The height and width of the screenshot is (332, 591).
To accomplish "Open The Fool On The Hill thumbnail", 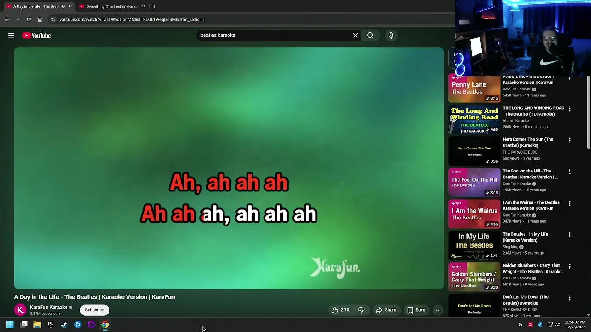I will (x=474, y=183).
